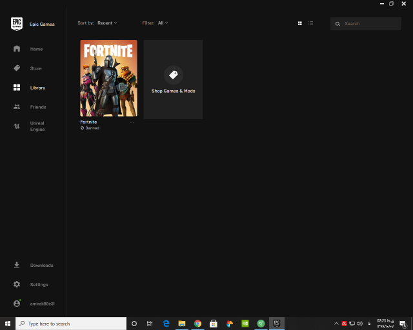Click the tag icon in shop tile

(174, 75)
